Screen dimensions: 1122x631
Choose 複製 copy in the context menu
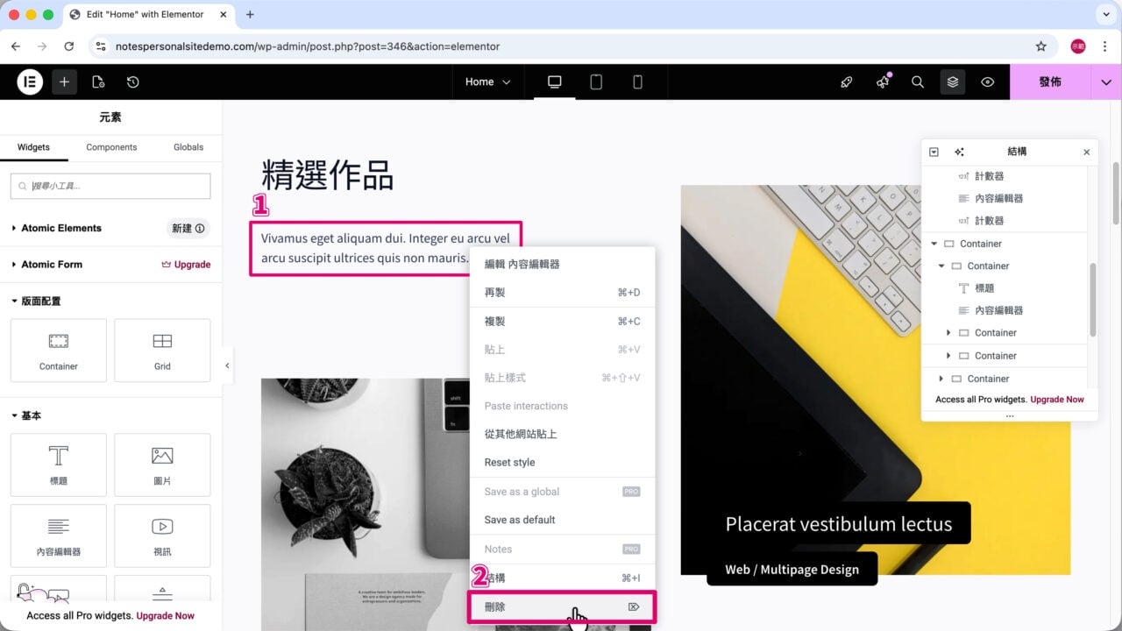[x=563, y=322]
